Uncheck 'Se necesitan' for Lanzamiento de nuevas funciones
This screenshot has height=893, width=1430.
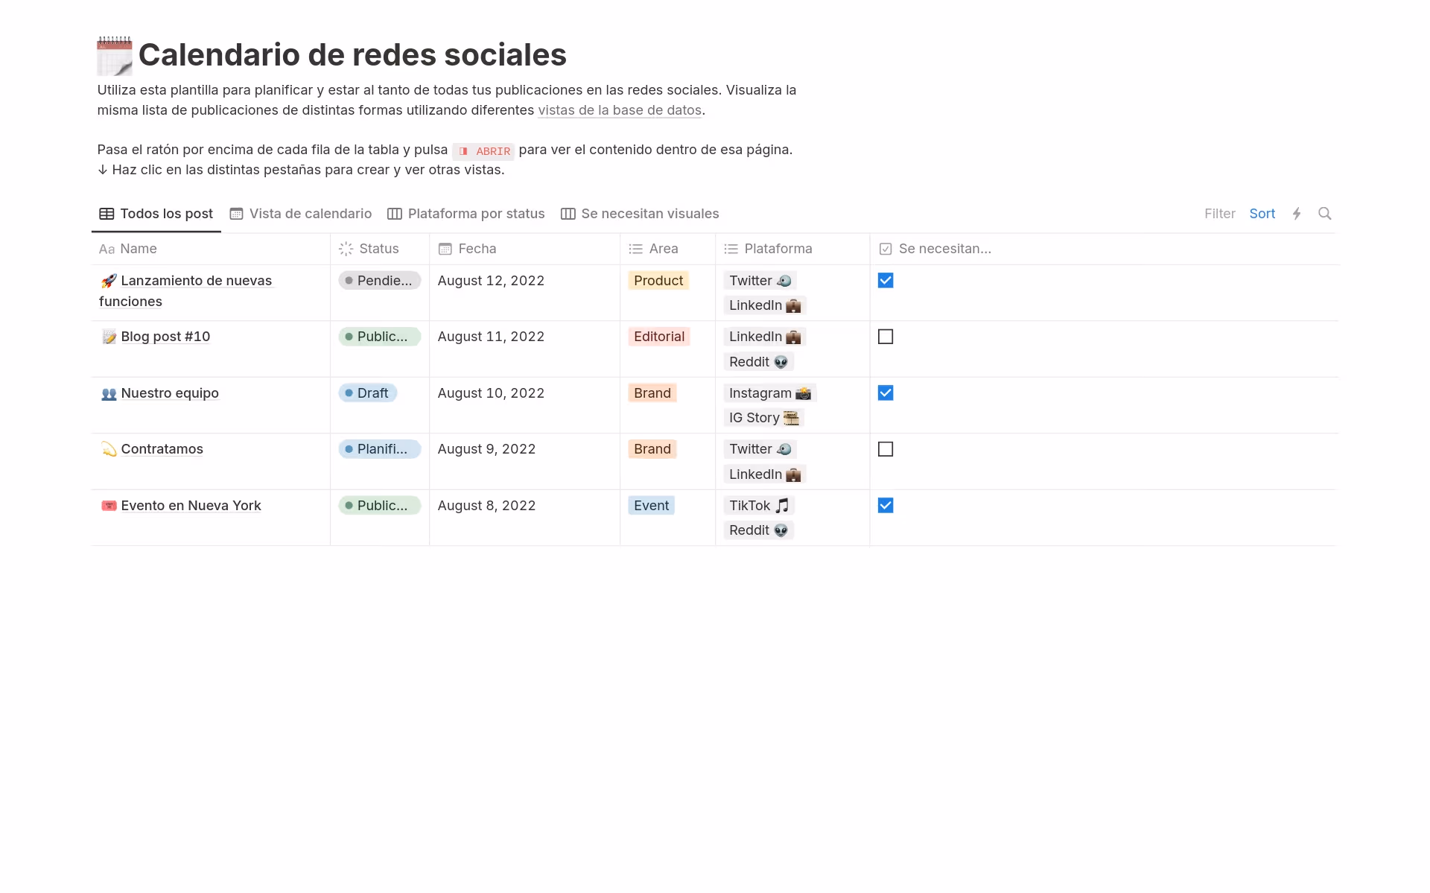(886, 281)
